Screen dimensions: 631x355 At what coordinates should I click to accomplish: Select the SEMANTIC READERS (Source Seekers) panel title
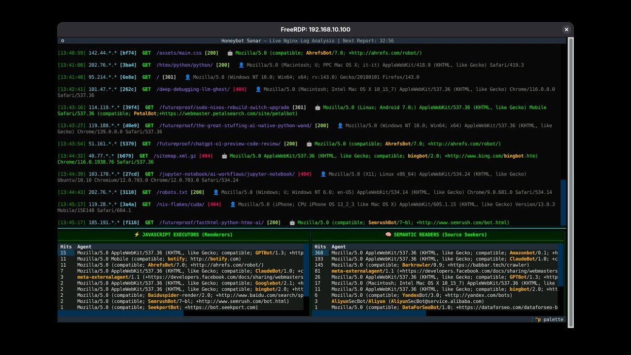[x=440, y=235]
